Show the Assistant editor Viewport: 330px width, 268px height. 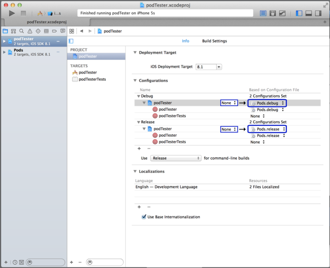pos(273,13)
